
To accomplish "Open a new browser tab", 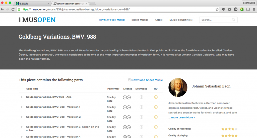I will [93, 4].
